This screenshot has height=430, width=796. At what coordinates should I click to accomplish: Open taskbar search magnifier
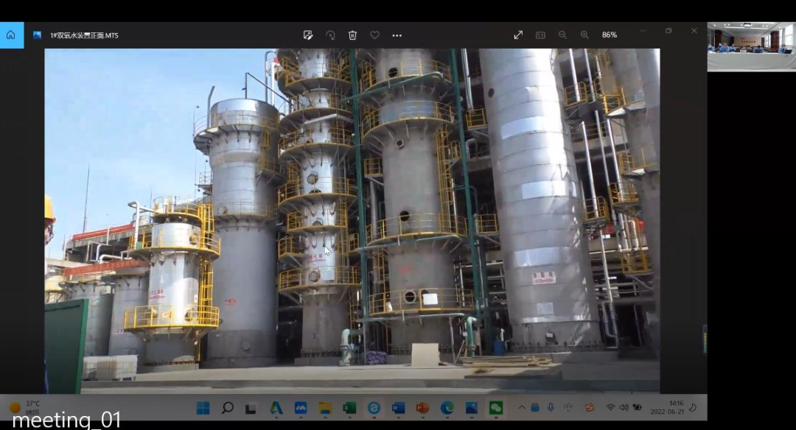click(228, 408)
